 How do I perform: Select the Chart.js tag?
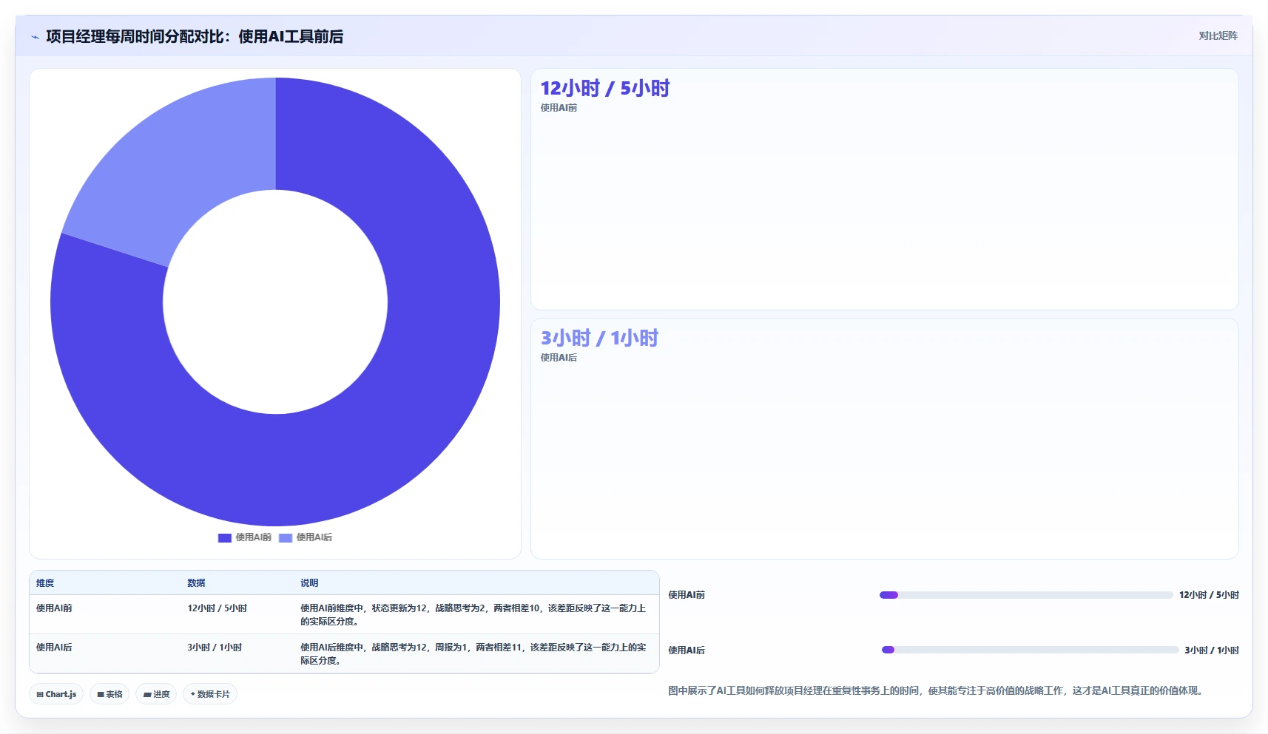(x=56, y=694)
